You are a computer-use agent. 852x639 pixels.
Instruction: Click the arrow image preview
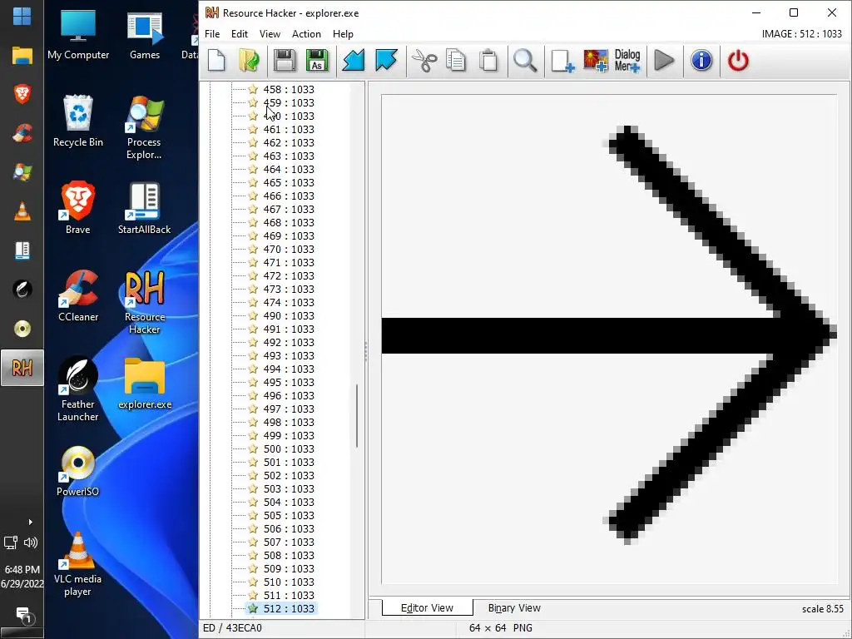point(609,339)
